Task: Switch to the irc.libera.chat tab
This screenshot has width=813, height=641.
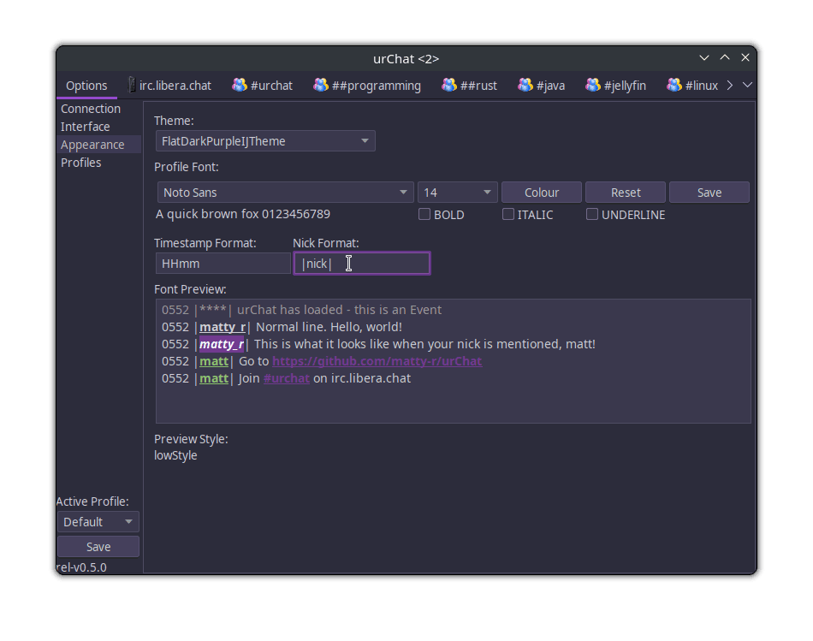Action: click(x=169, y=86)
